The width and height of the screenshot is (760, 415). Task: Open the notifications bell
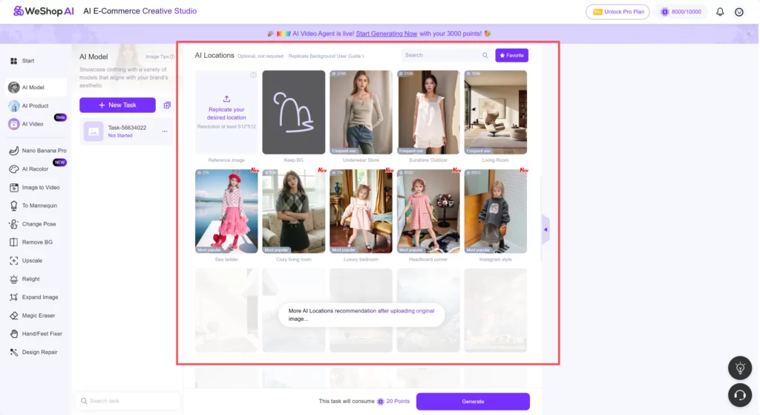pyautogui.click(x=720, y=12)
